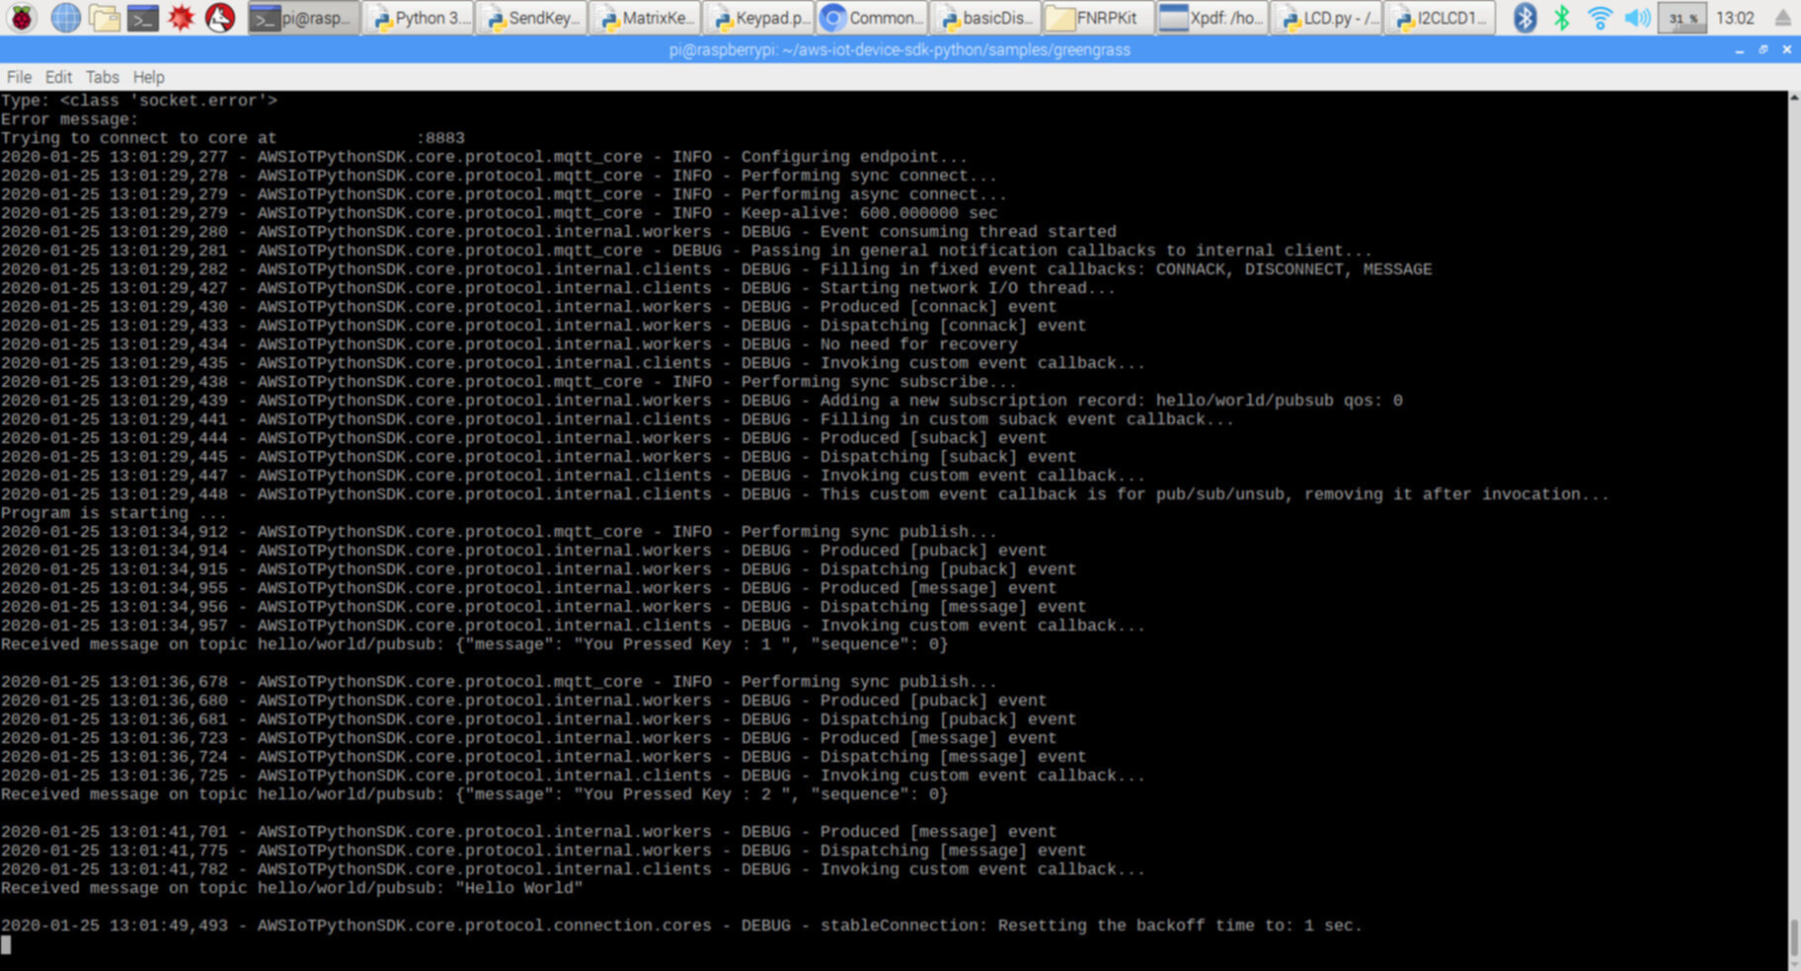Click the blue Bluetooth tray icon
The height and width of the screenshot is (971, 1801).
click(1525, 18)
